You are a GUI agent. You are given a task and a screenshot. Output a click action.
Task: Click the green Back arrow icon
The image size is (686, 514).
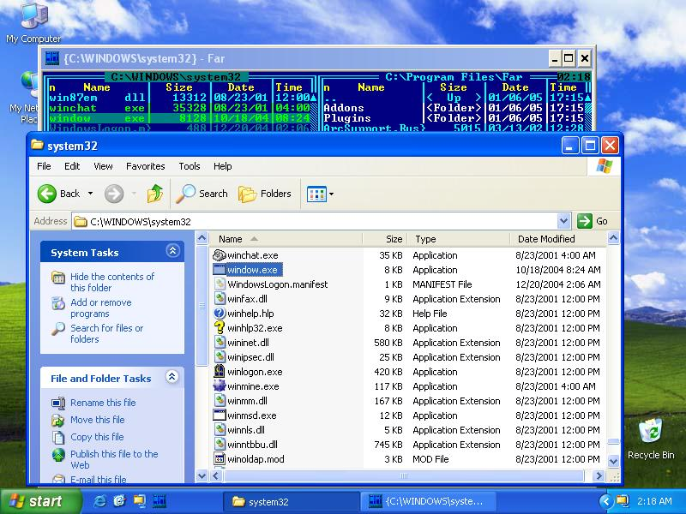pyautogui.click(x=47, y=194)
